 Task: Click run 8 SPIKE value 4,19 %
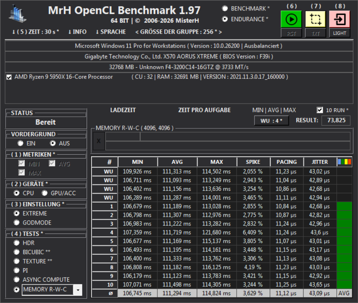coord(253,267)
